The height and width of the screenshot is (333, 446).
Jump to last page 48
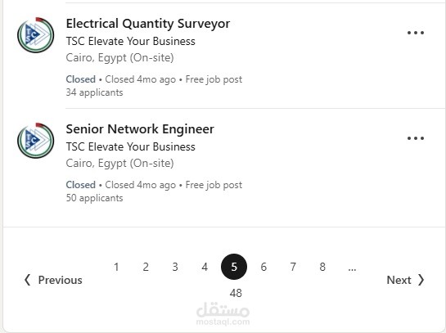click(236, 293)
